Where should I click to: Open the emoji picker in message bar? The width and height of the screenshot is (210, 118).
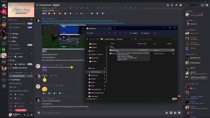(179, 113)
